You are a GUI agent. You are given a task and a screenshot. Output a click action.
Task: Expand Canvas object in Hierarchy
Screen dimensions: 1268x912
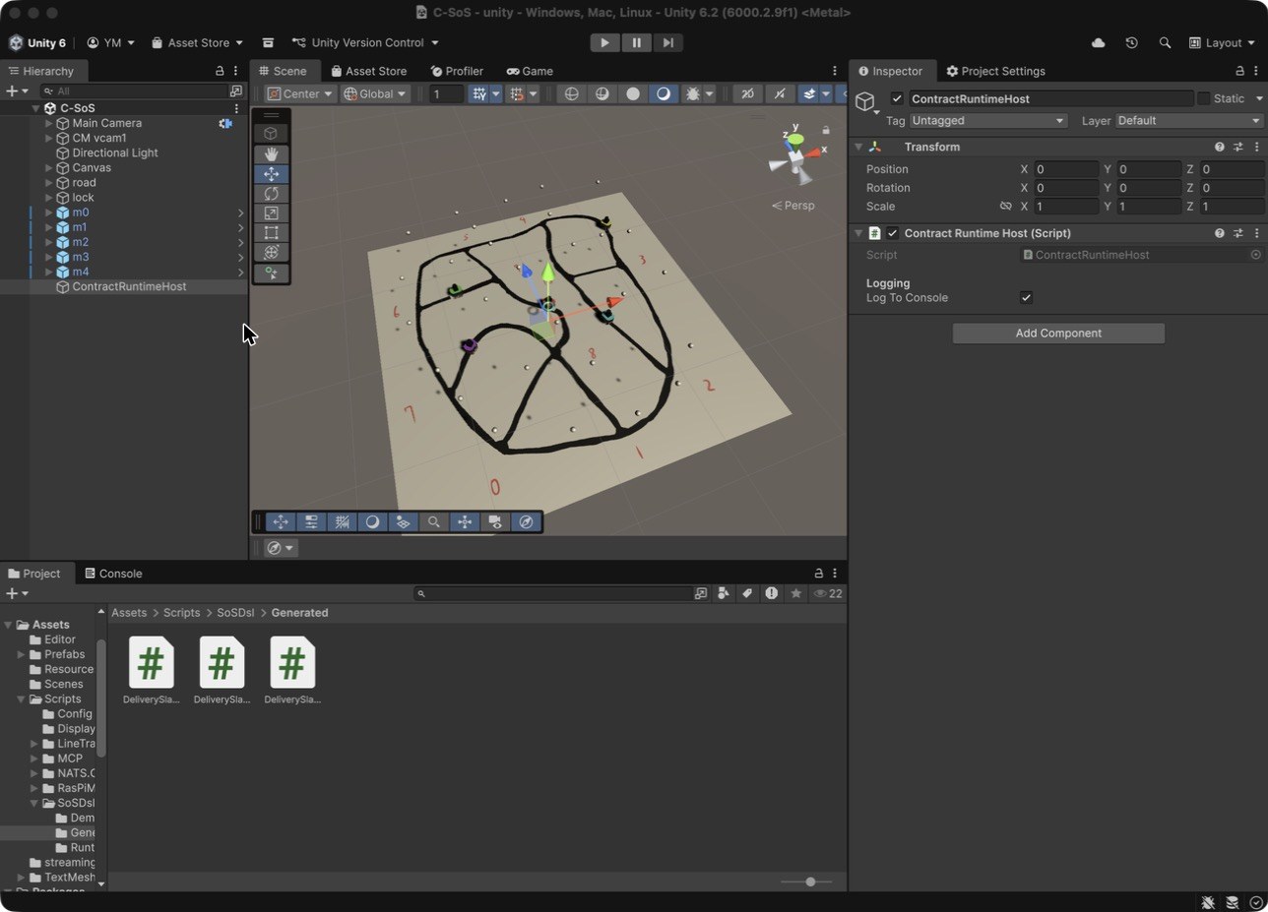click(49, 168)
